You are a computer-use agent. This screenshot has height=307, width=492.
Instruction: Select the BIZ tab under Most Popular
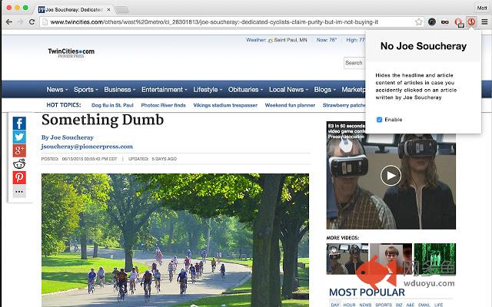coord(399,305)
